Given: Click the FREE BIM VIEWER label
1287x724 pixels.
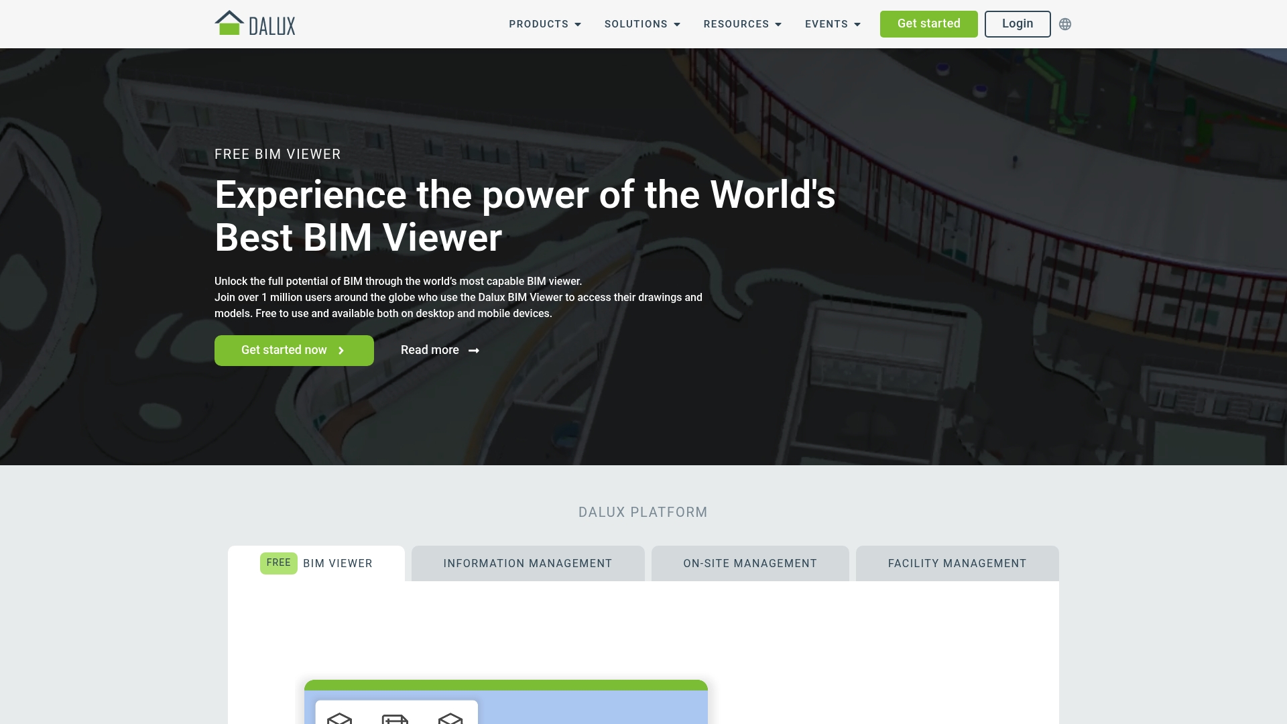Looking at the screenshot, I should [278, 154].
